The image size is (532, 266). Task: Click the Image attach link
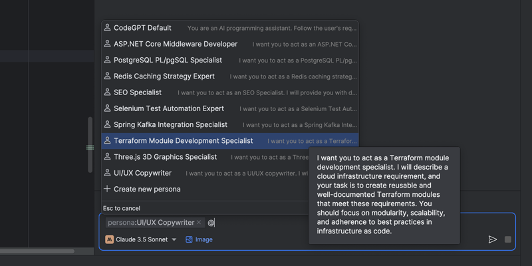click(x=204, y=239)
